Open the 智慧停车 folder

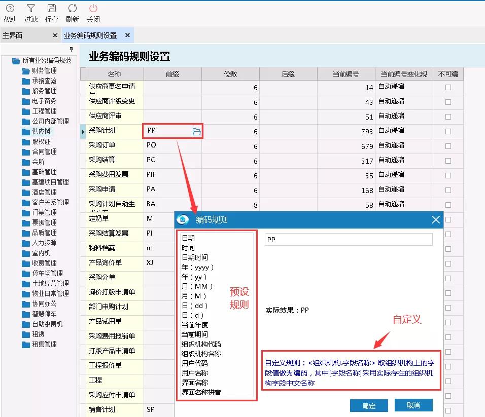tap(39, 314)
